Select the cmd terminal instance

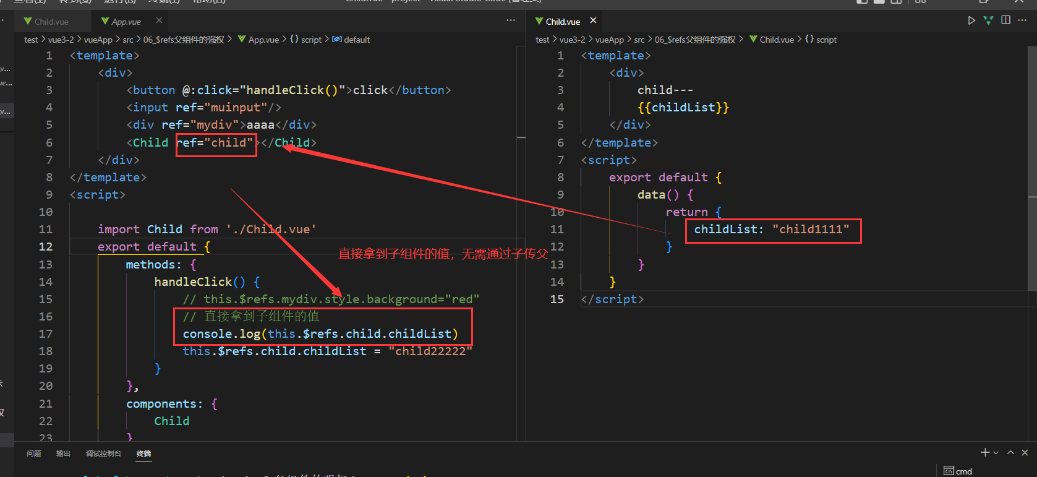pyautogui.click(x=958, y=471)
